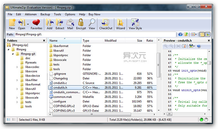Viewport: 218px width, 129px height.
Task: Collapse the ffmpeg-git tree folder
Action: (x=13, y=54)
